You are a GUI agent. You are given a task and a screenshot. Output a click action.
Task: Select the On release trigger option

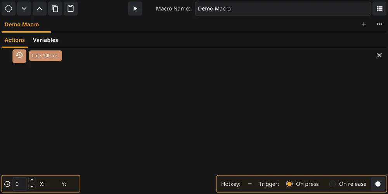coord(348,184)
